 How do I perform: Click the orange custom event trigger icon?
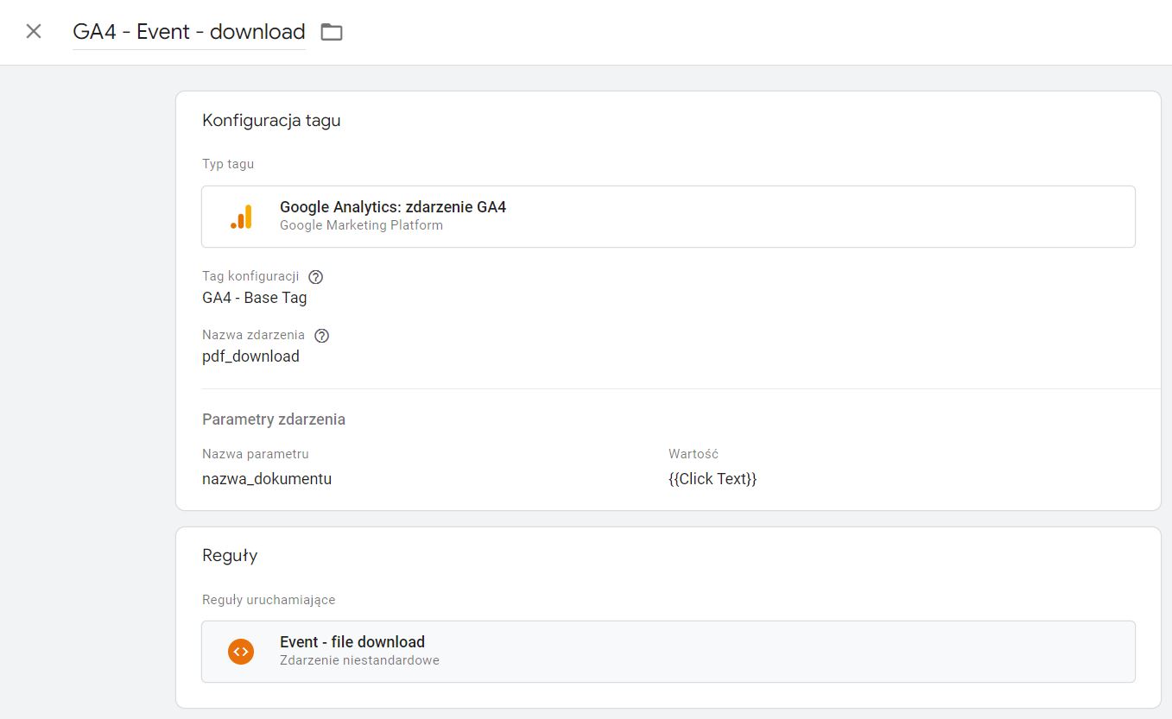click(x=241, y=652)
